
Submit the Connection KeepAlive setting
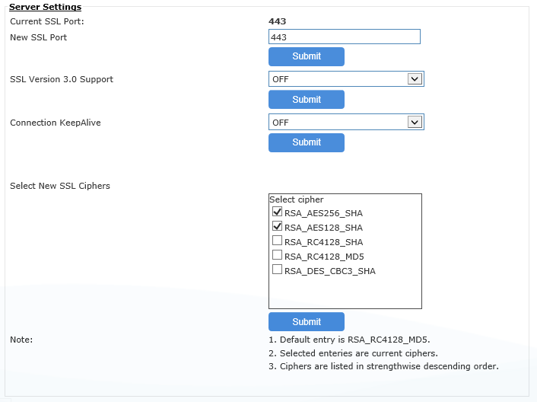[x=307, y=142]
